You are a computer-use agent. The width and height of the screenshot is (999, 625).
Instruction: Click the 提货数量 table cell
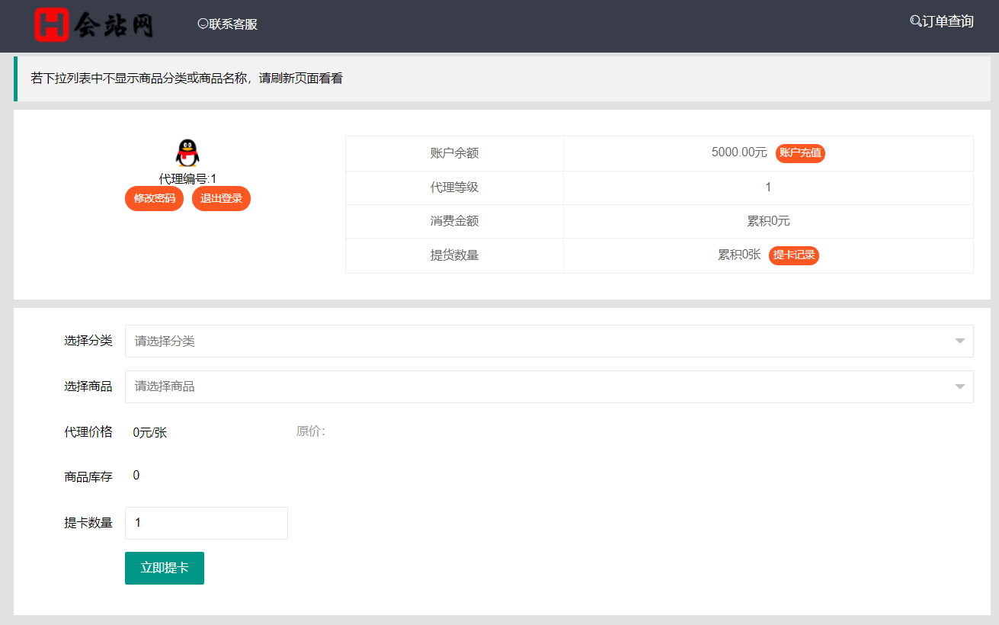[454, 255]
